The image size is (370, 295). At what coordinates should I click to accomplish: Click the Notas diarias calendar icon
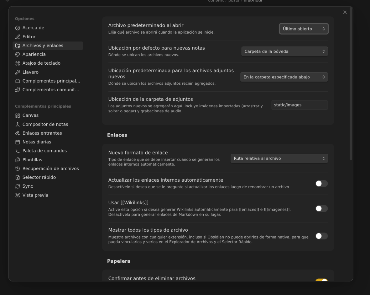click(18, 142)
